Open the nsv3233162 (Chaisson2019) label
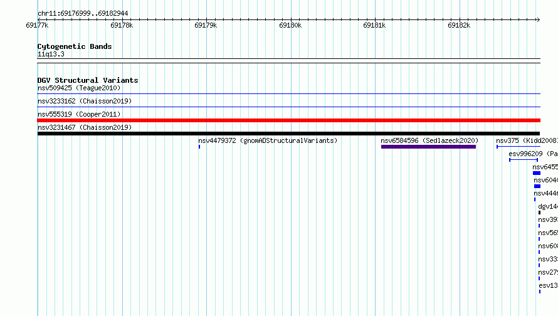Image resolution: width=558 pixels, height=316 pixels. click(x=85, y=101)
